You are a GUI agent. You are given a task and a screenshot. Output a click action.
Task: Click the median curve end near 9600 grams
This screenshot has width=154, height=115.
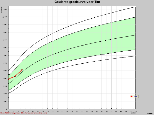point(135,35)
